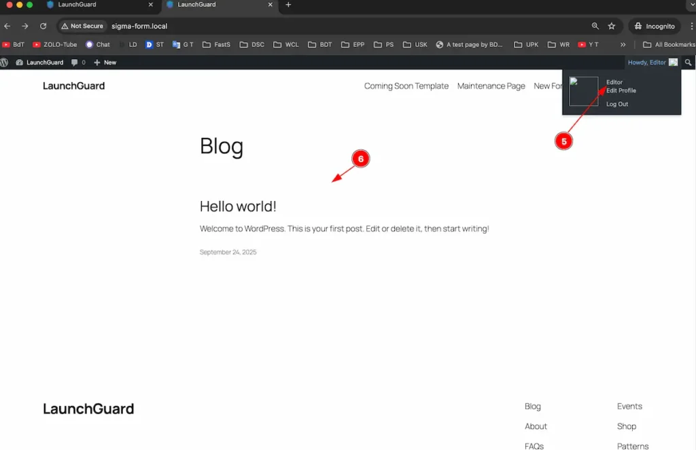Click the browser forward arrow
The height and width of the screenshot is (450, 696).
[25, 26]
